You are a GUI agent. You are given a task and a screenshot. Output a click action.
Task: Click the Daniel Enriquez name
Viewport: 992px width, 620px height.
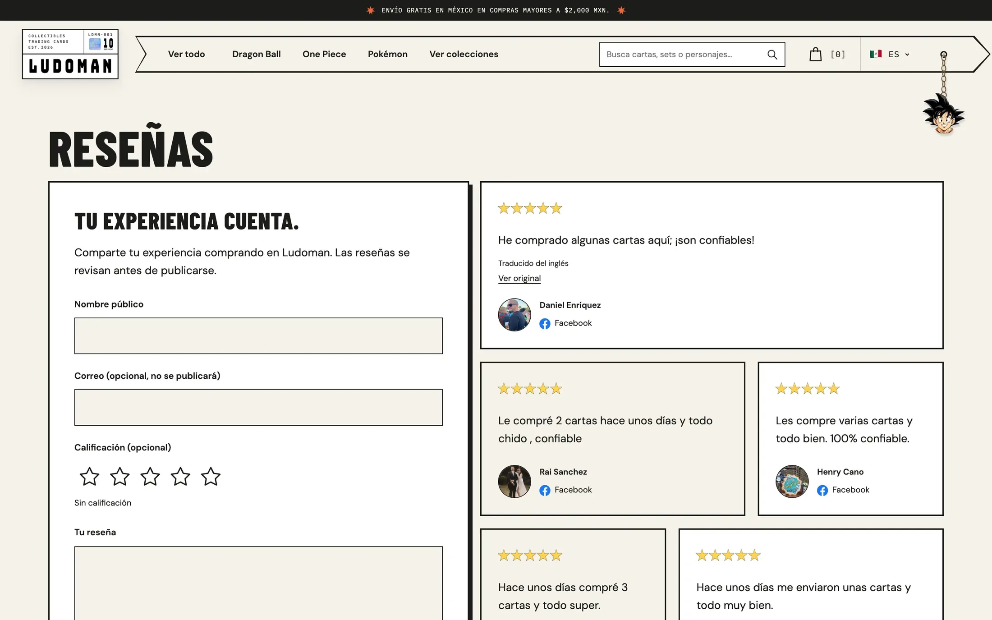[570, 305]
